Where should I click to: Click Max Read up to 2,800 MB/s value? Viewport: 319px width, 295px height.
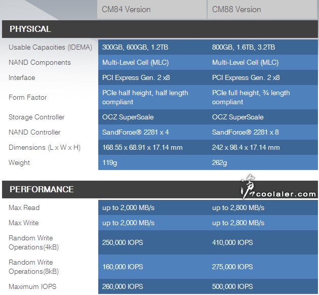pos(238,207)
